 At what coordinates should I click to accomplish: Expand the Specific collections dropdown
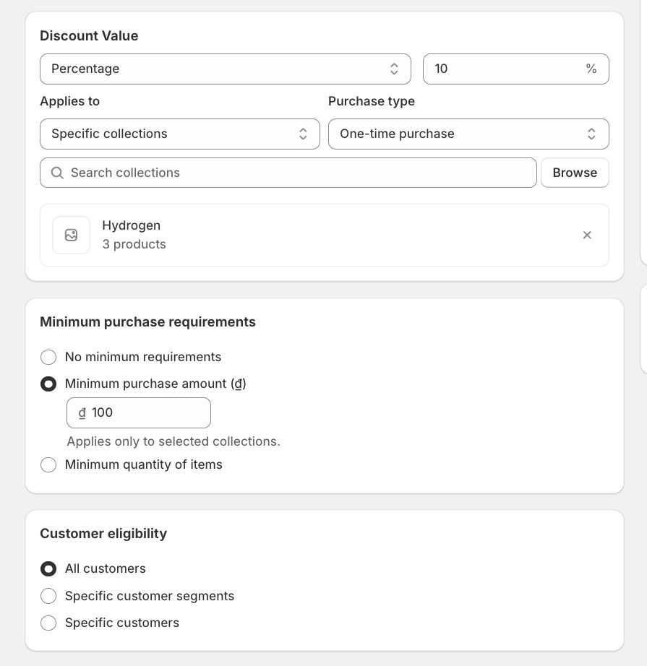179,134
